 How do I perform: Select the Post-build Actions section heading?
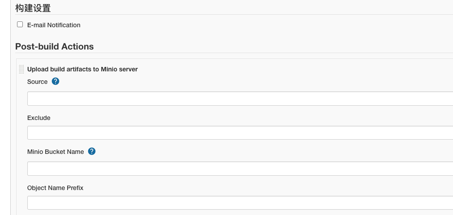point(54,46)
